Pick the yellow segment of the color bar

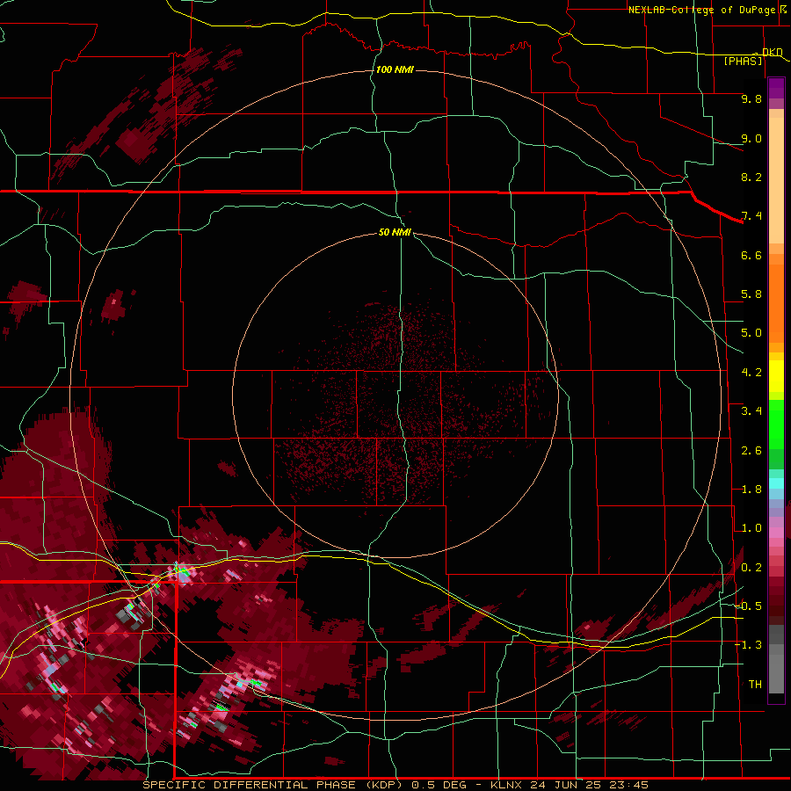[x=776, y=376]
